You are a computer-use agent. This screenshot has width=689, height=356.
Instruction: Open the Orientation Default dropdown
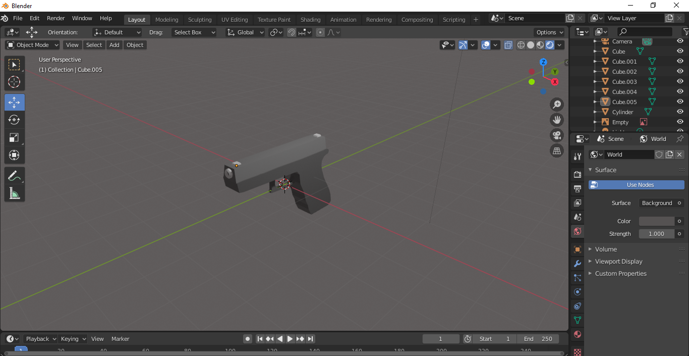click(118, 32)
